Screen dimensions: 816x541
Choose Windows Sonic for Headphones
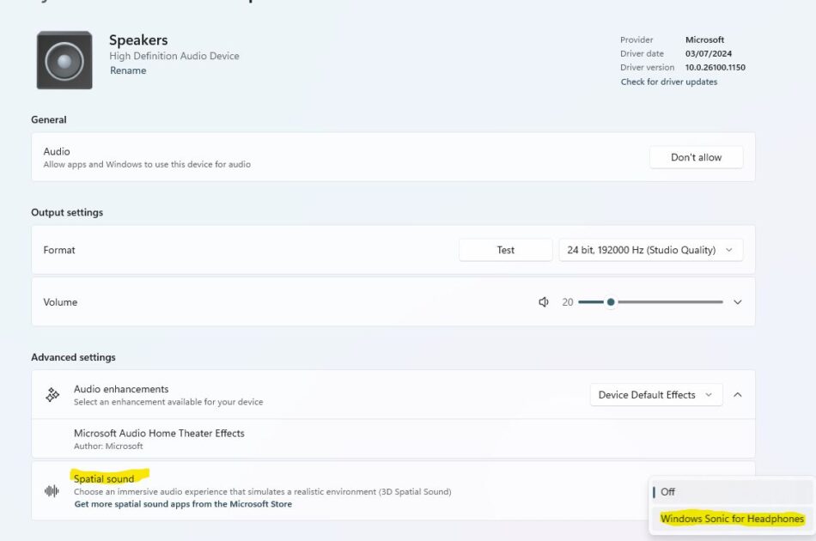[x=732, y=519]
